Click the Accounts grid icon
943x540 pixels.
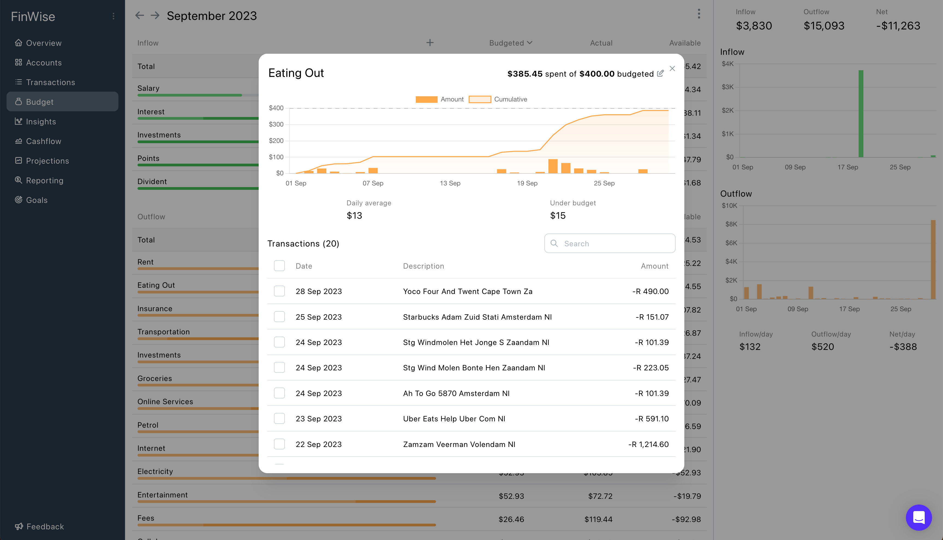coord(19,62)
